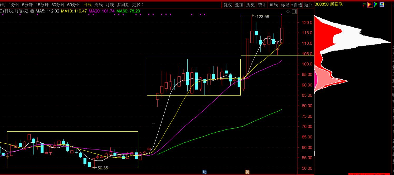Viewport: 394px width, 175px height.
Task: Click the orange 榜 ranking marker
Action: point(247,172)
